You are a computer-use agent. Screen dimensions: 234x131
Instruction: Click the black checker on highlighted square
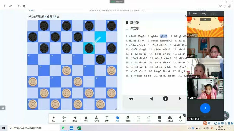click(x=89, y=48)
